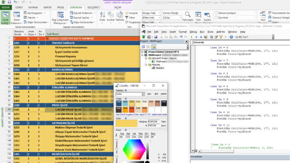
Task: Enable the Ayrıntılar checkbox
Action: tap(216, 18)
